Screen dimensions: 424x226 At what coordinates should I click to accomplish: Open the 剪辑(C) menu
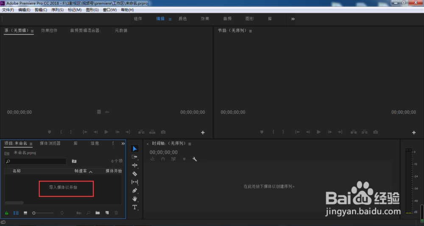tap(41, 10)
